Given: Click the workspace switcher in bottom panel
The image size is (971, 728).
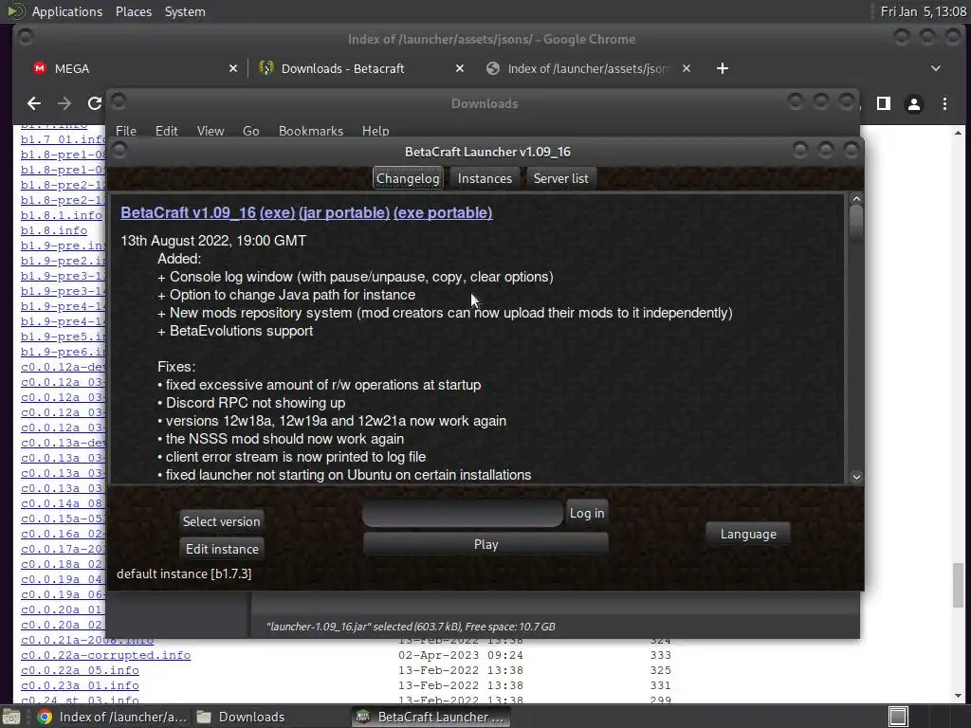Looking at the screenshot, I should (898, 717).
